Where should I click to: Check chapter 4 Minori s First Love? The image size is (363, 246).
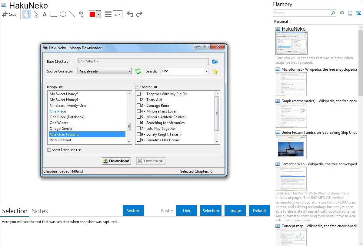(x=139, y=111)
